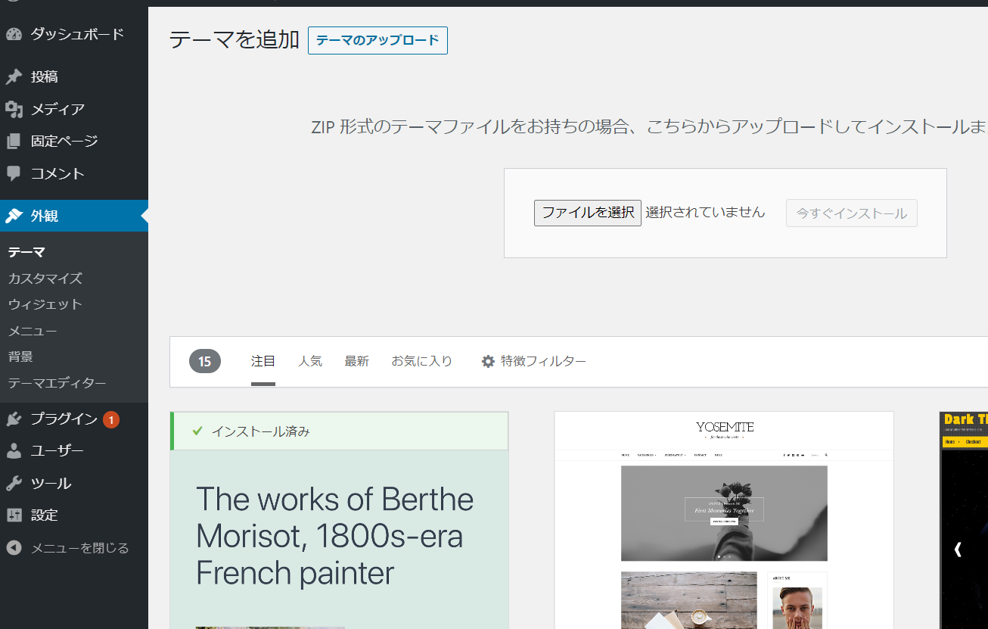Click the plugin icon beside プラグイン
The width and height of the screenshot is (988, 629).
14,419
